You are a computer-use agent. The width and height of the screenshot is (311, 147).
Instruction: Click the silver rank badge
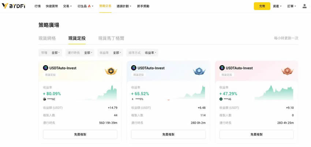click(199, 71)
